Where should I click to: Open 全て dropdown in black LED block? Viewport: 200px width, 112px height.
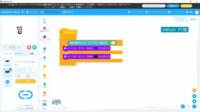(81, 56)
